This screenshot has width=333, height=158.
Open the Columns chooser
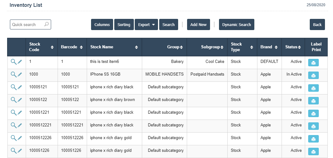(102, 25)
